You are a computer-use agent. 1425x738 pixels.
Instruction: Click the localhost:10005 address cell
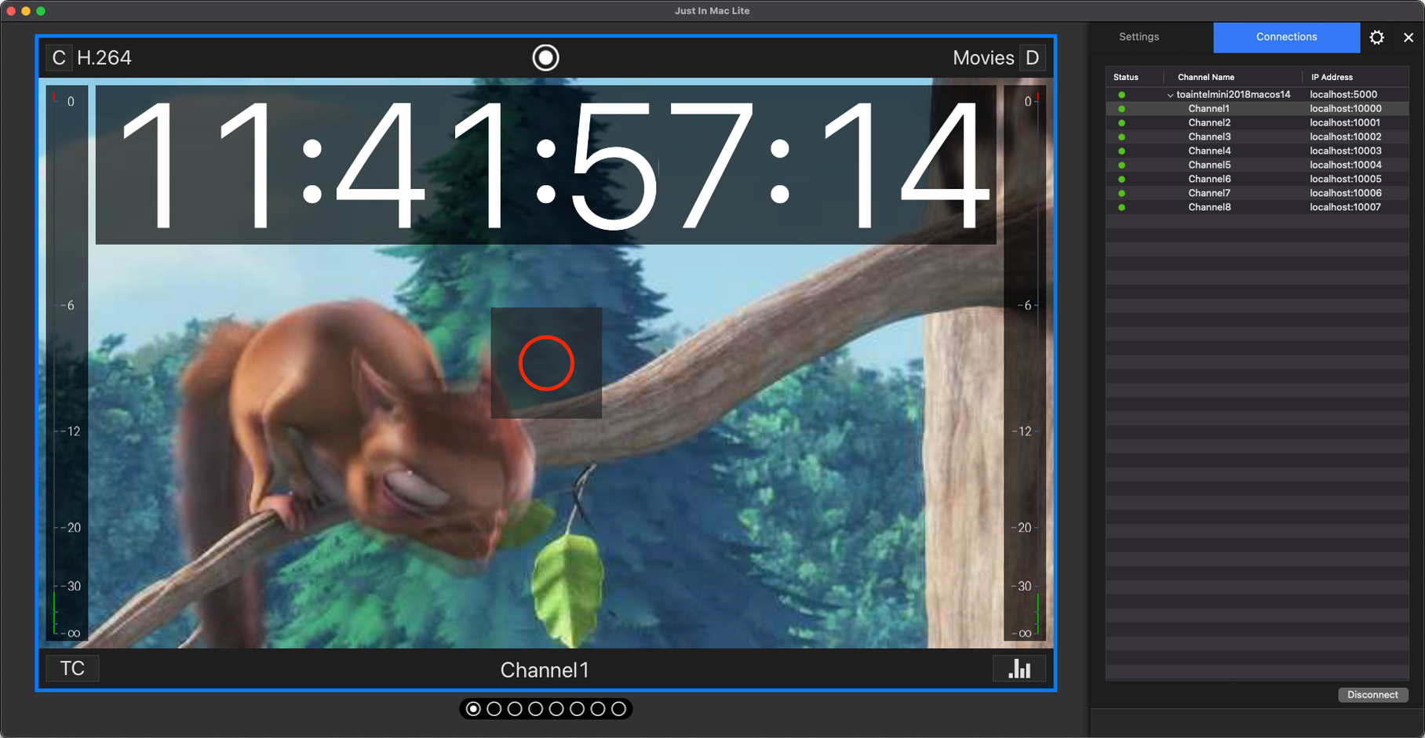(x=1346, y=180)
